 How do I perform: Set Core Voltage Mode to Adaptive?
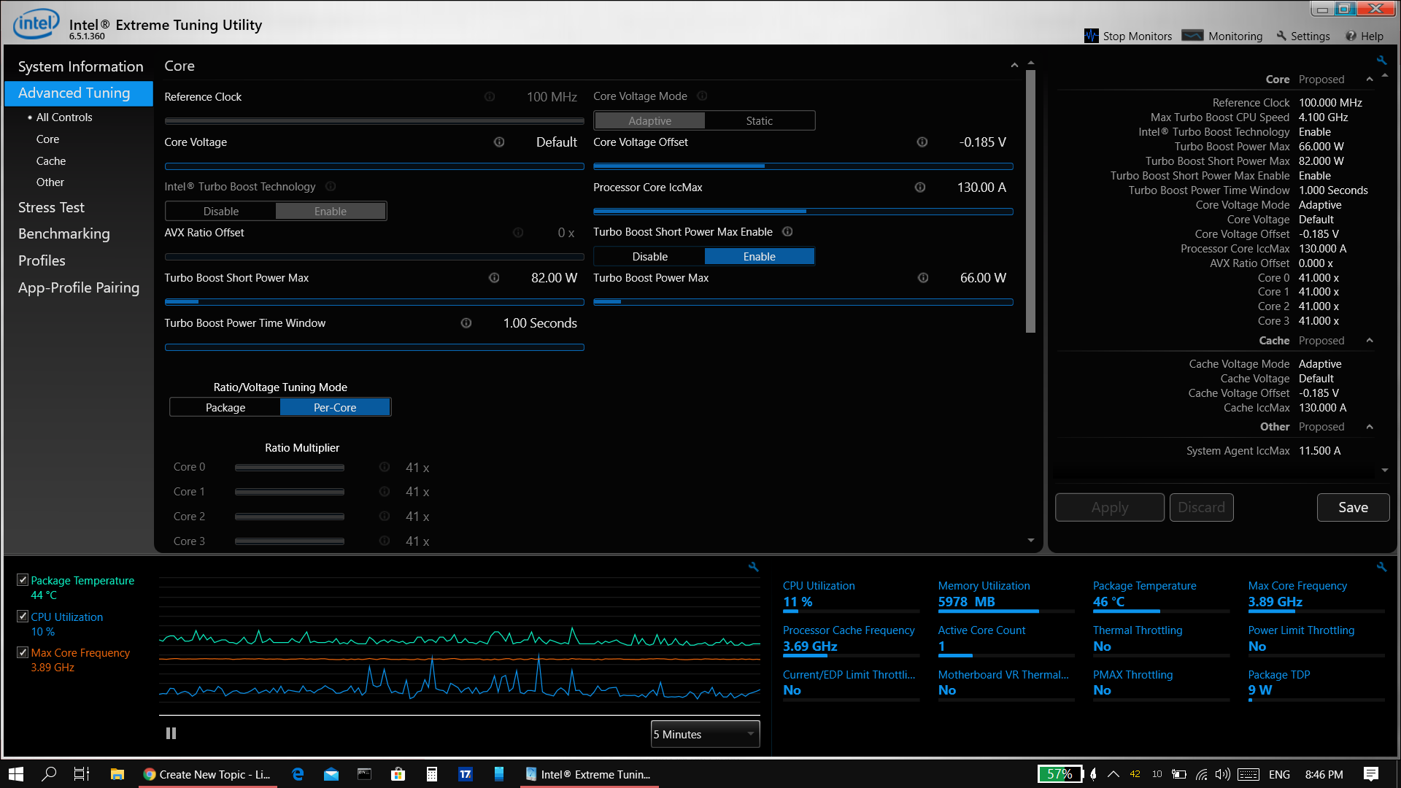pos(649,121)
